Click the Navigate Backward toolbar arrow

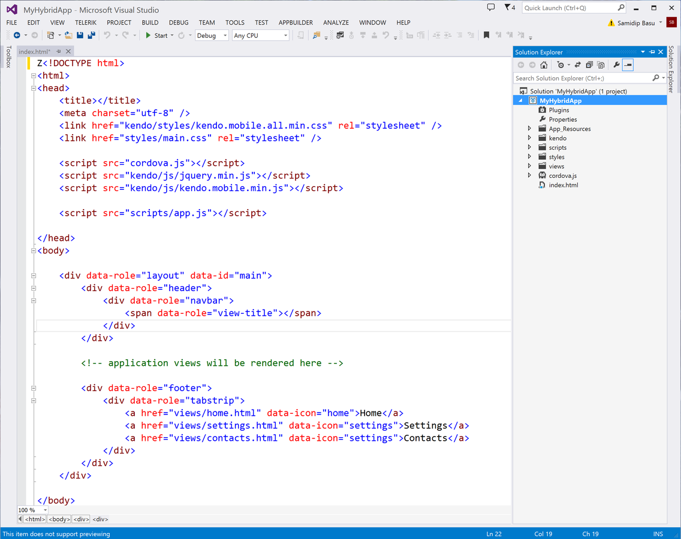pos(17,35)
